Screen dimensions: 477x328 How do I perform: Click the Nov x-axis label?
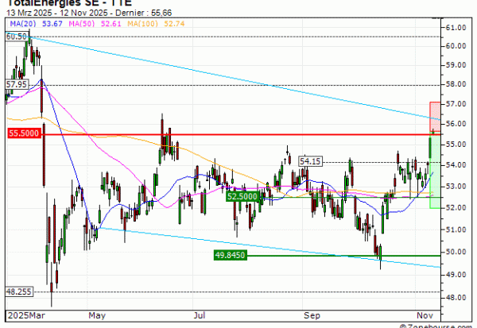pyautogui.click(x=425, y=315)
